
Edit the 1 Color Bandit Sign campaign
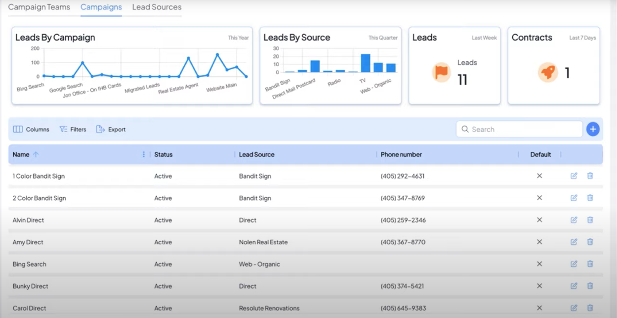(x=574, y=176)
